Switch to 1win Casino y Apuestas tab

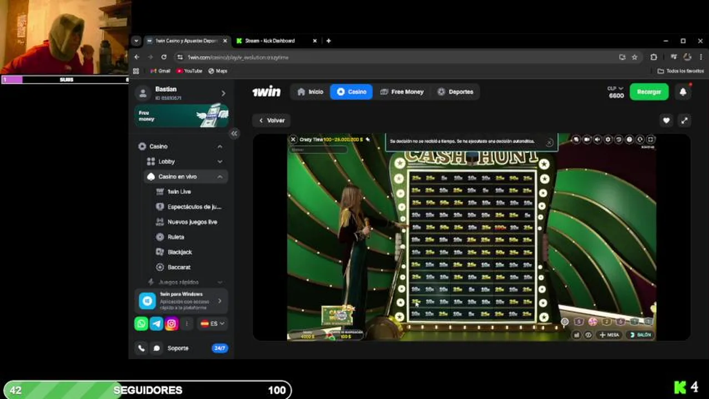(186, 40)
